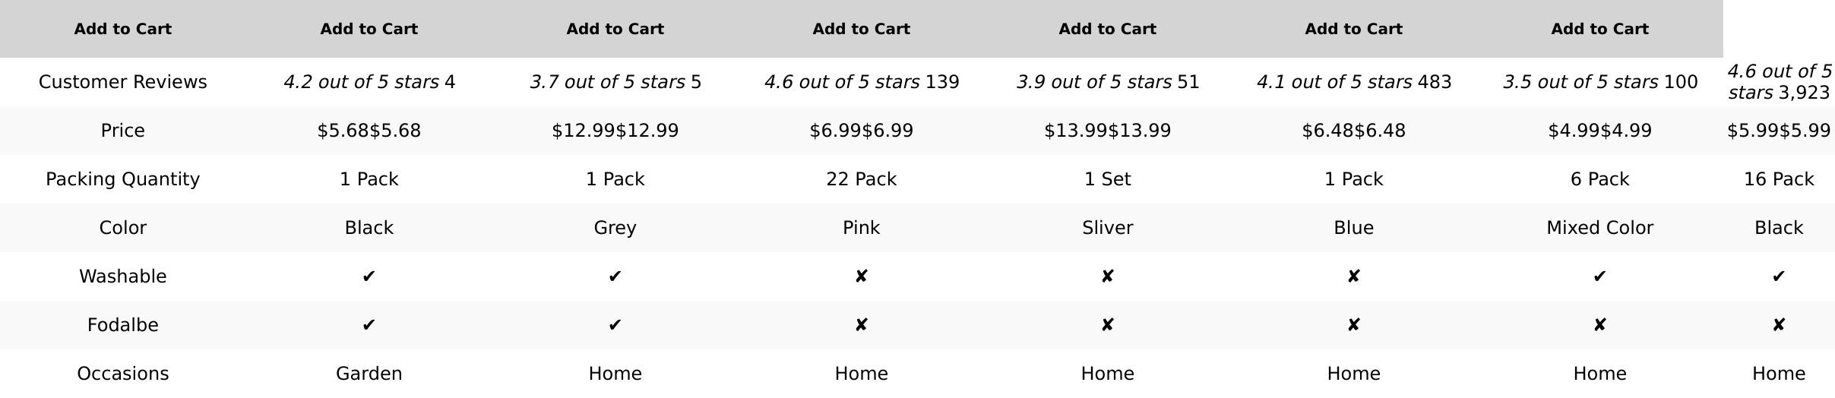Click the Foldable checkmark in the Garden product column
The height and width of the screenshot is (398, 1835).
click(369, 325)
